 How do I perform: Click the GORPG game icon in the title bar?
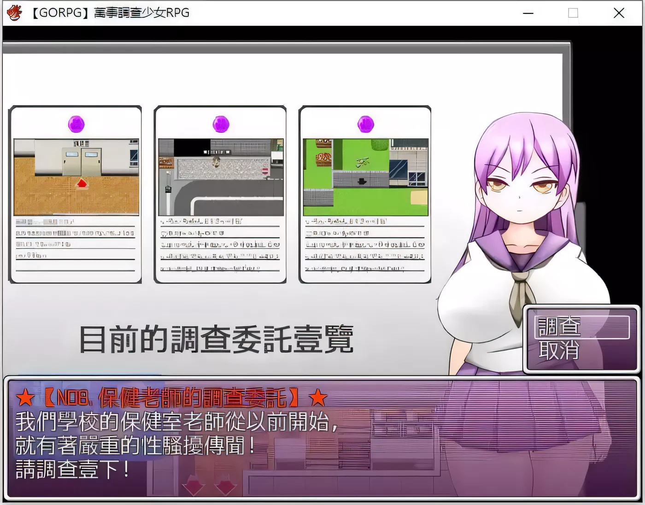[14, 12]
